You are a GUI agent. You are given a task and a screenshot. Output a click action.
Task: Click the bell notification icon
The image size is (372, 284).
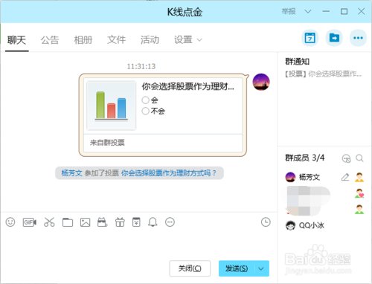[x=153, y=222]
